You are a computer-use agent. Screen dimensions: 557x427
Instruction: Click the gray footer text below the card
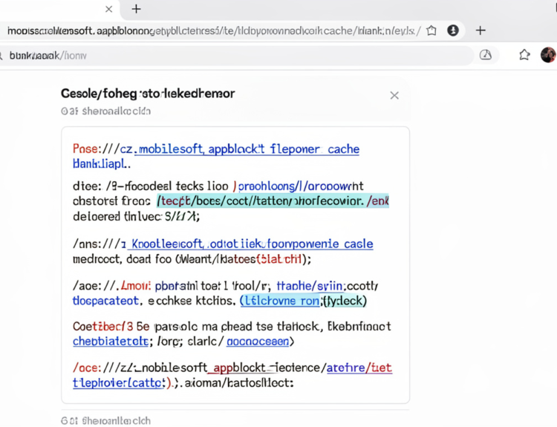[106, 420]
